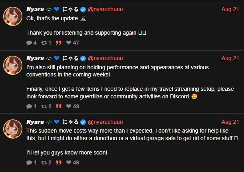Like the sudden move costs tweet
This screenshot has height=172, width=244.
[x=69, y=162]
